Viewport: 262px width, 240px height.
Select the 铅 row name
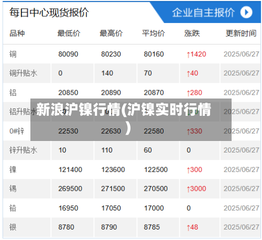coord(13,208)
